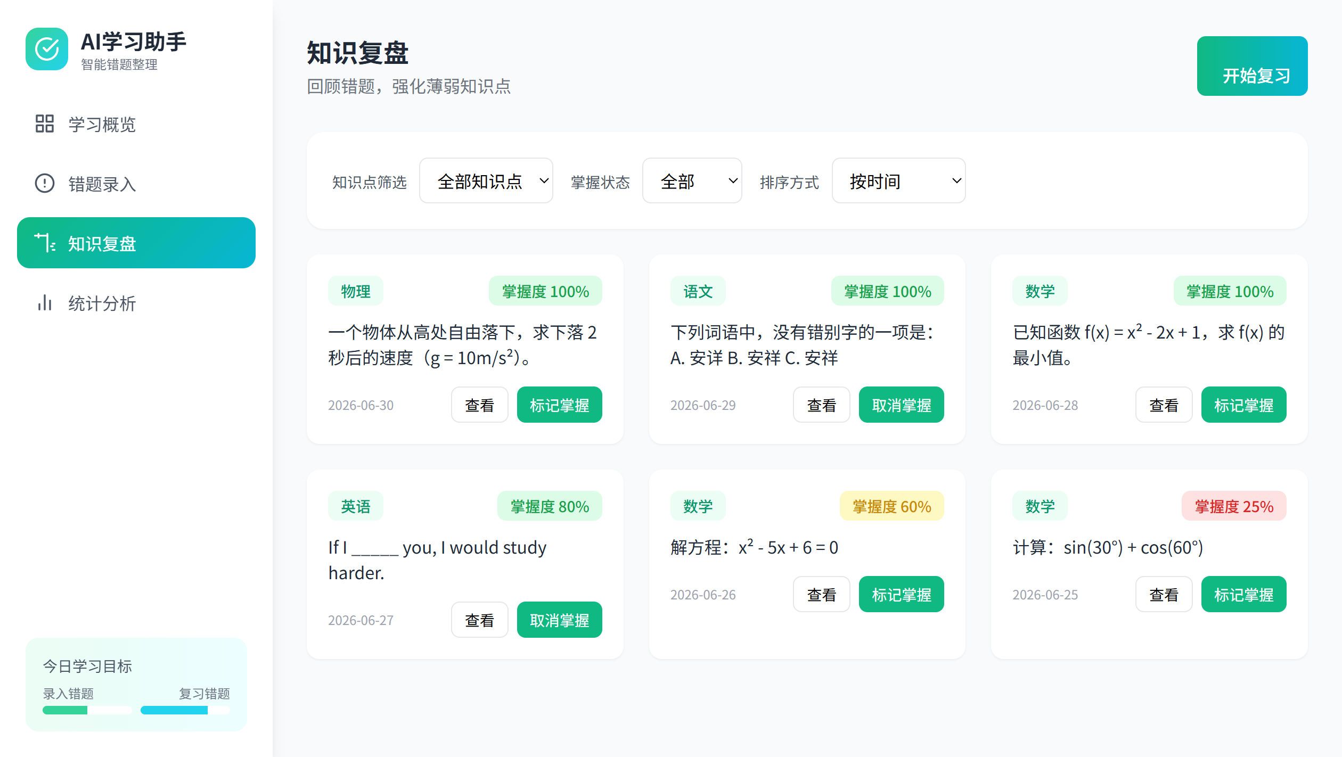Click the 知识复盘 page title
Image resolution: width=1342 pixels, height=757 pixels.
click(x=358, y=53)
